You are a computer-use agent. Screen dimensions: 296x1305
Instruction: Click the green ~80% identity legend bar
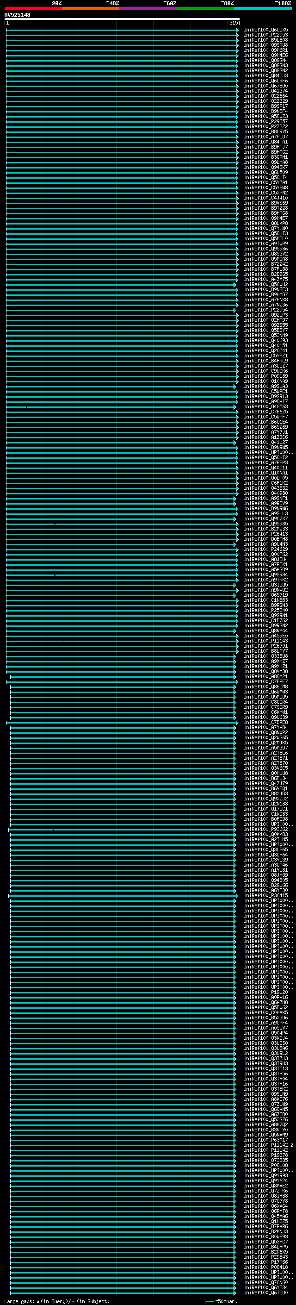click(205, 8)
